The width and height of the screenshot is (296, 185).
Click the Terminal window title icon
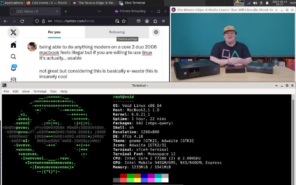pyautogui.click(x=4, y=85)
